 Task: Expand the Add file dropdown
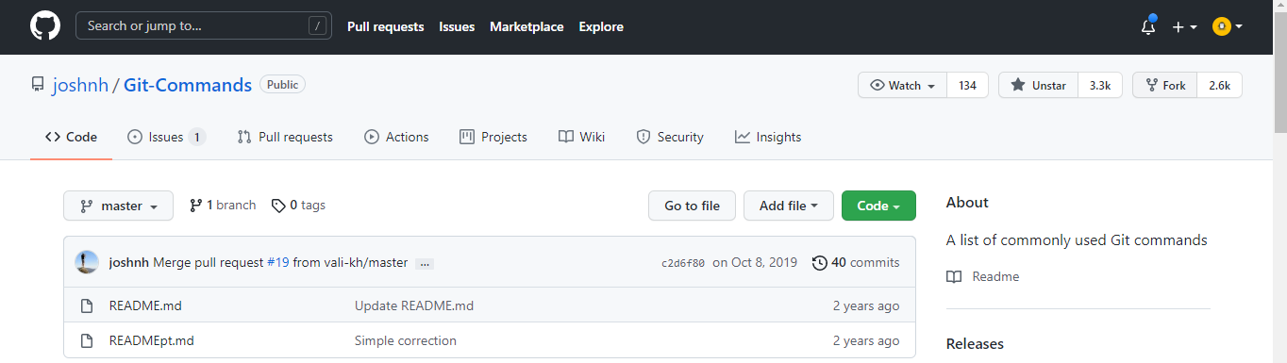789,206
